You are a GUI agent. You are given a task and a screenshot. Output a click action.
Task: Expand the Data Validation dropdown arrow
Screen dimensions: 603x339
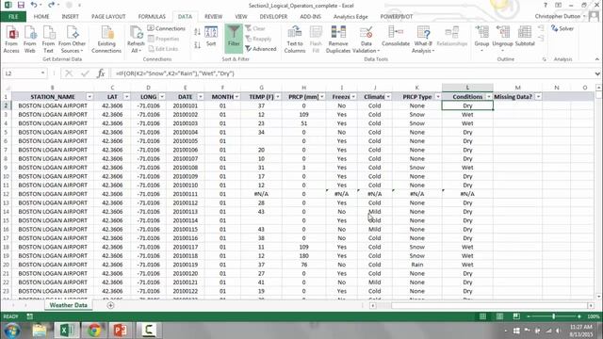coord(378,51)
